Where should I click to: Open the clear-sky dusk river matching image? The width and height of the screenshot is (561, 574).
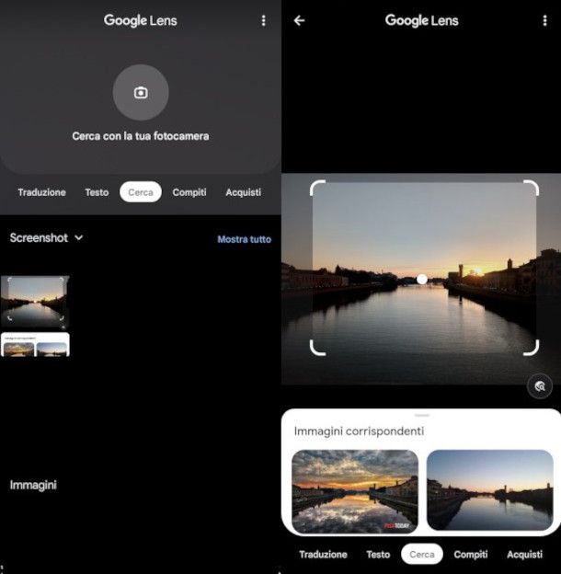(x=489, y=490)
